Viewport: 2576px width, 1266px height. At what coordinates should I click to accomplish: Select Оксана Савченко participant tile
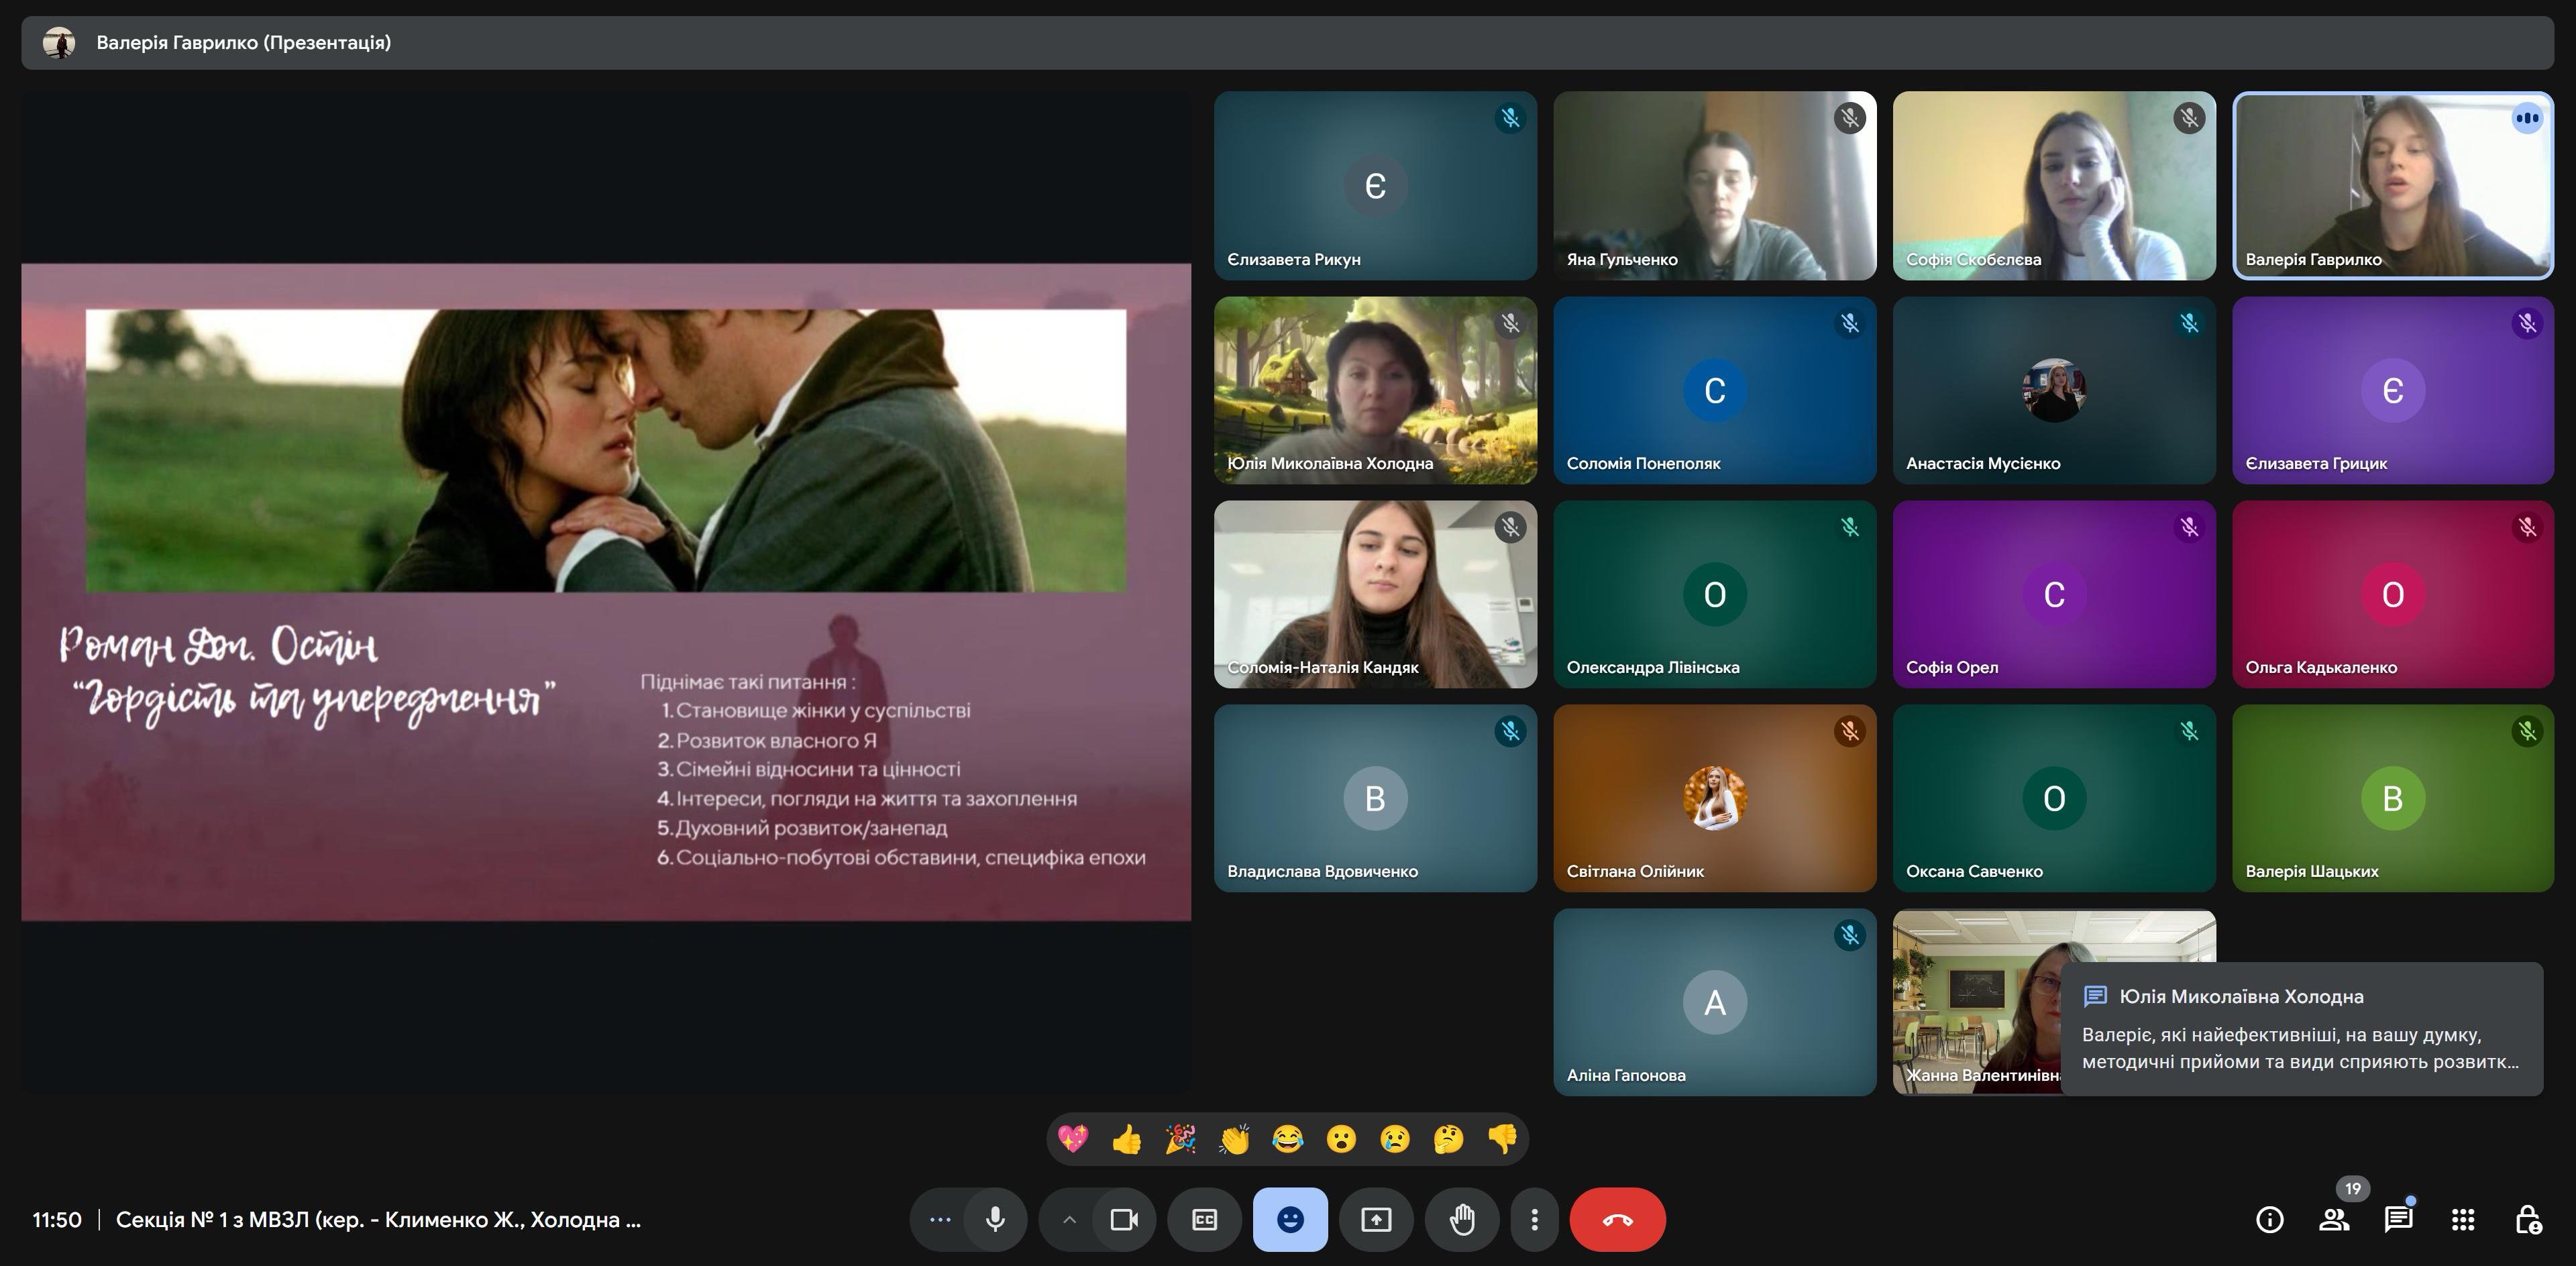[x=2054, y=798]
